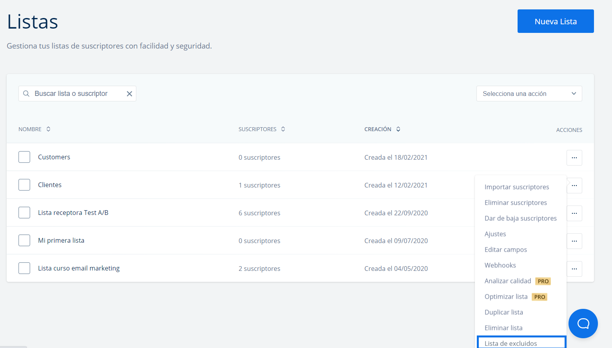
Task: Click the search magnifier icon
Action: 26,94
